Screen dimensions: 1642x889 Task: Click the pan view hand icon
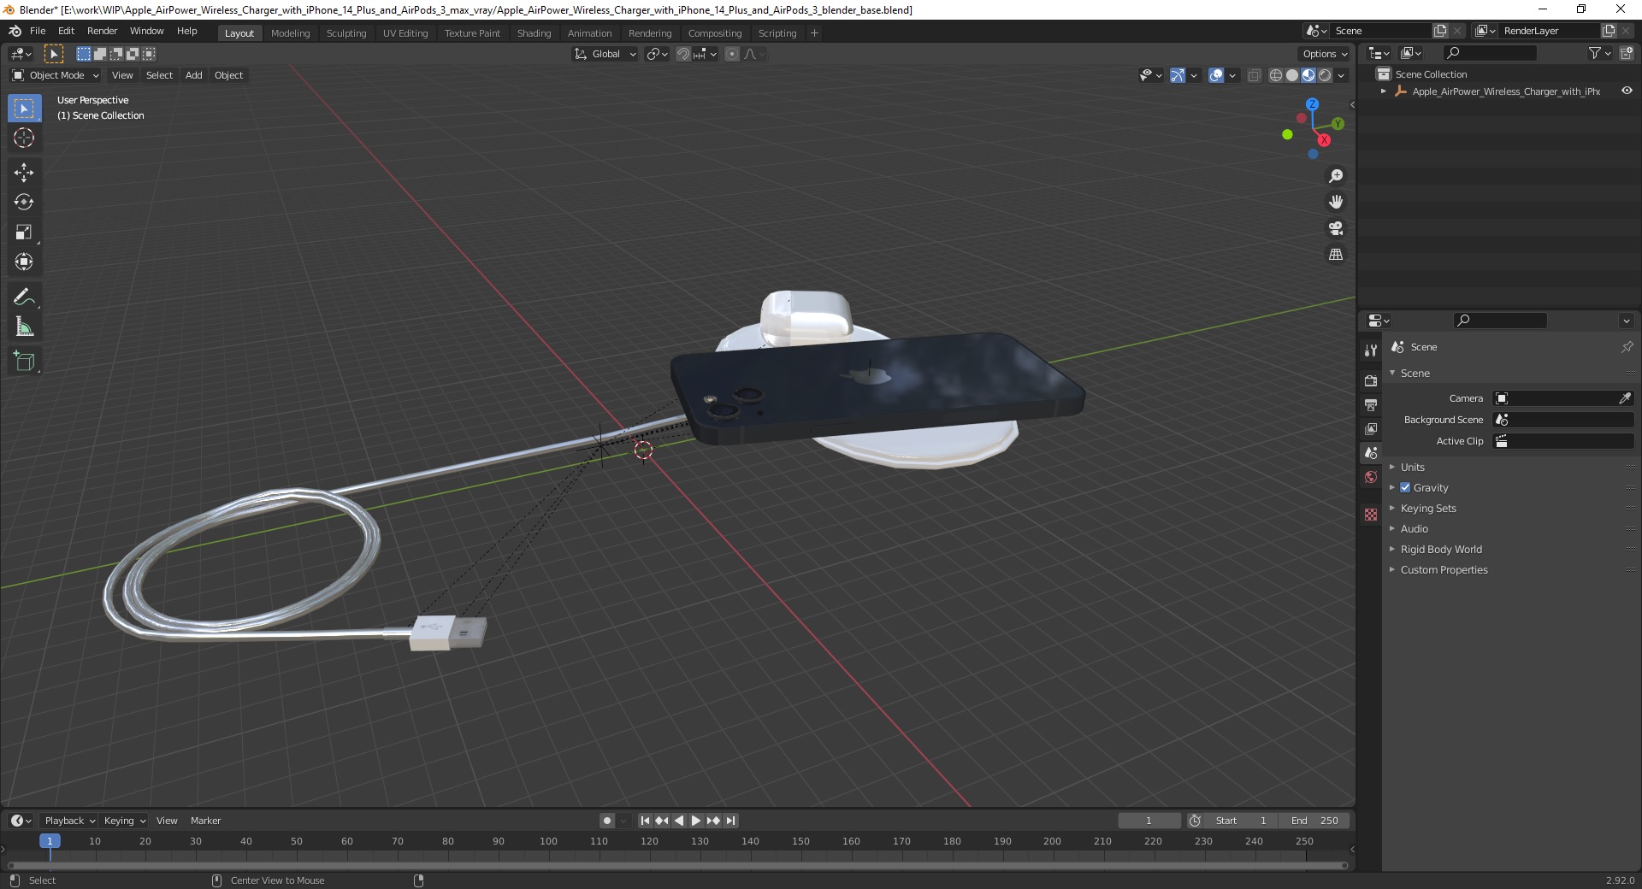[1336, 202]
